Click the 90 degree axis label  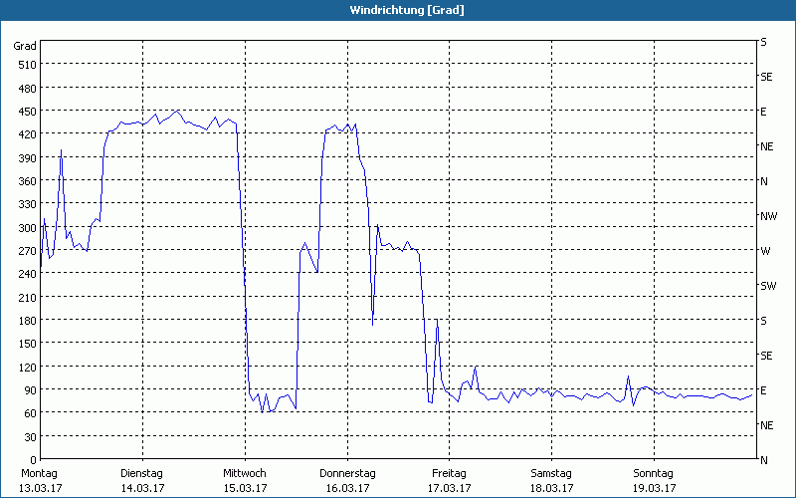(30, 390)
